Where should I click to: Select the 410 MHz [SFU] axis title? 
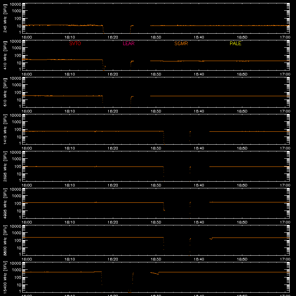5,55
